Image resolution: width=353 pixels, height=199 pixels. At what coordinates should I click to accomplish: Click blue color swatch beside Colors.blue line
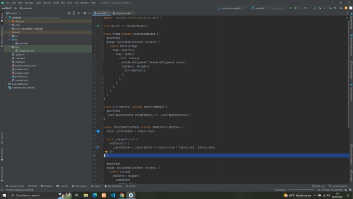pos(98,131)
